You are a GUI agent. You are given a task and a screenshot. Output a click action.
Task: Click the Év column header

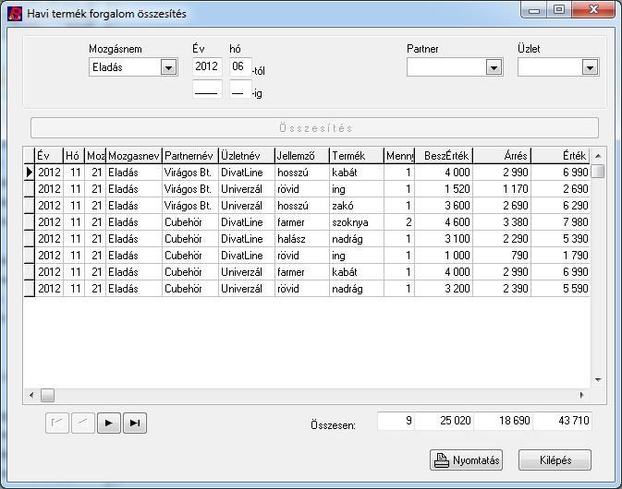point(49,156)
